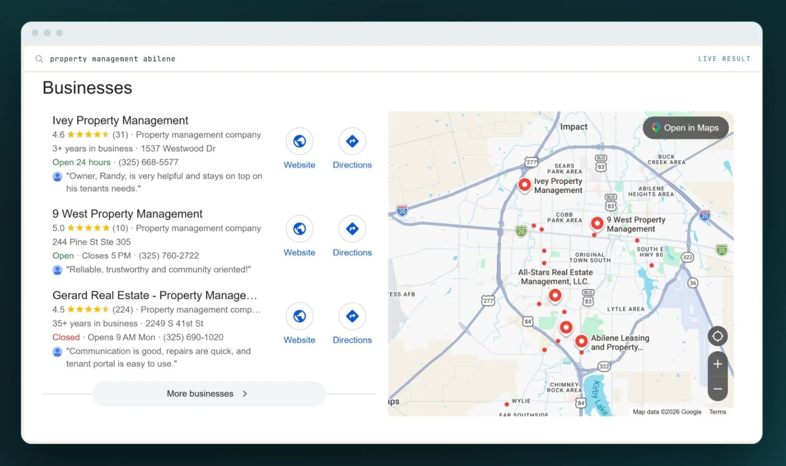Click the Impact label on the map
786x466 pixels.
tap(574, 127)
